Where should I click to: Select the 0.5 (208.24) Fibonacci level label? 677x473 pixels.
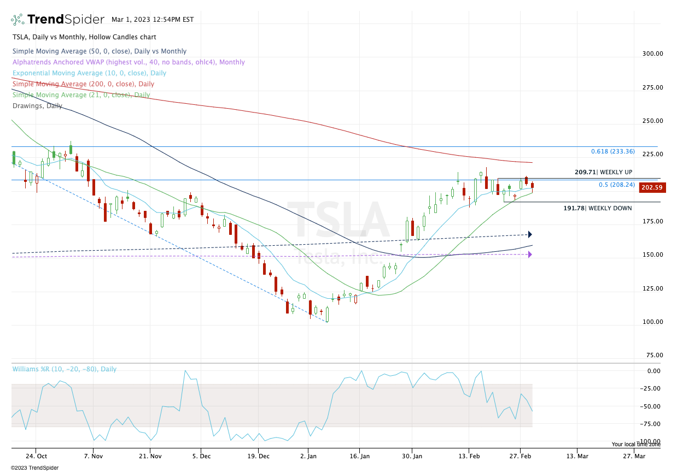616,185
